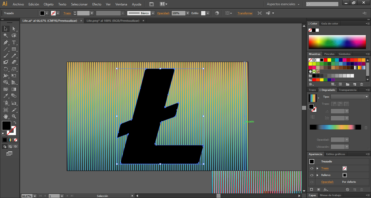Open the Mesas de trabajo tab
371x198 pixels.
tap(330, 195)
